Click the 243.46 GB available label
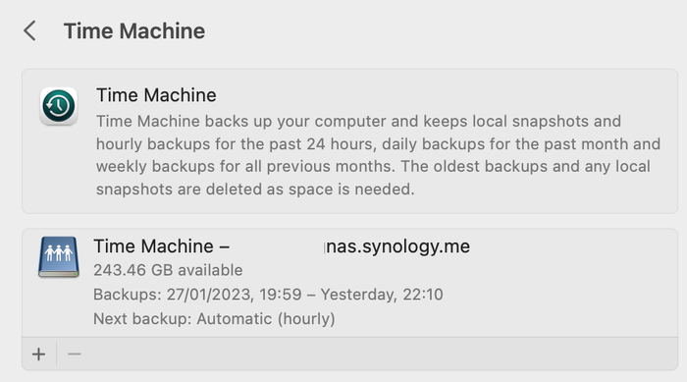 [168, 270]
